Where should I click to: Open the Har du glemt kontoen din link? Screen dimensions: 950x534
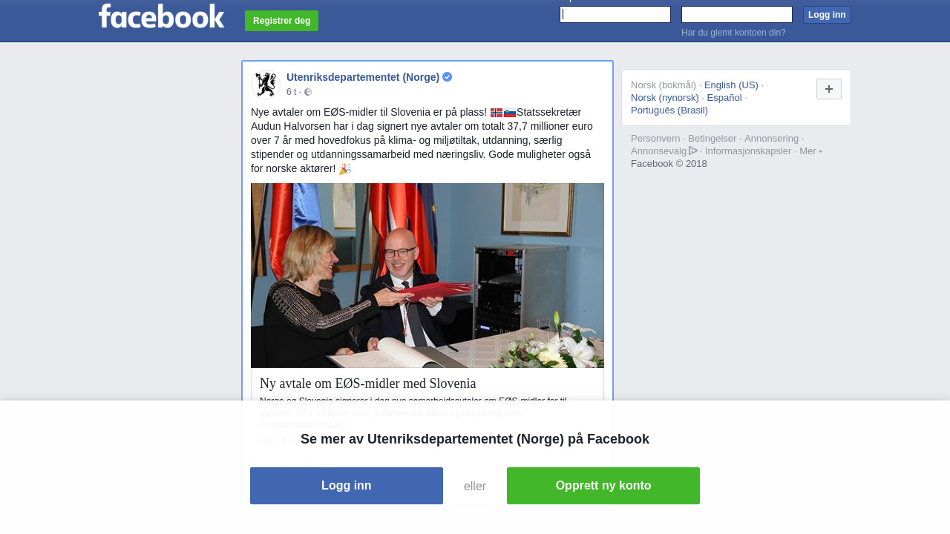coord(733,33)
